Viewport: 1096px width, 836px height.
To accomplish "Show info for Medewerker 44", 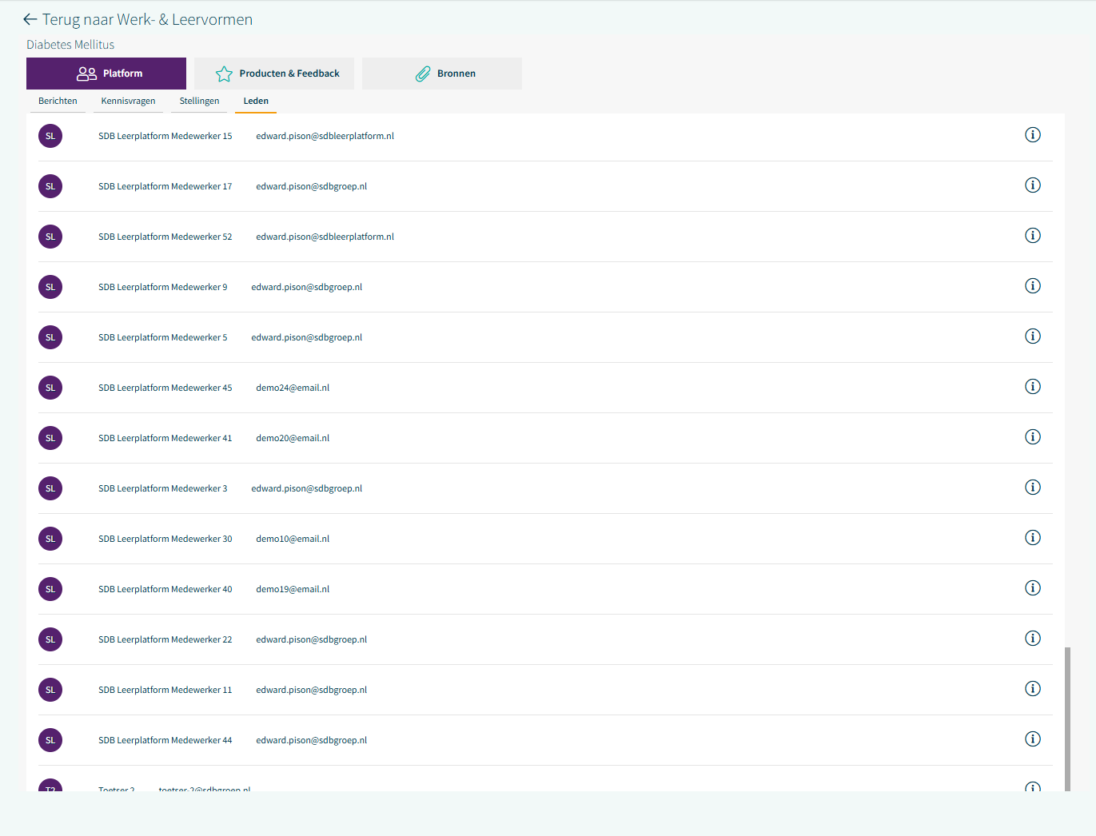I will (x=1032, y=739).
